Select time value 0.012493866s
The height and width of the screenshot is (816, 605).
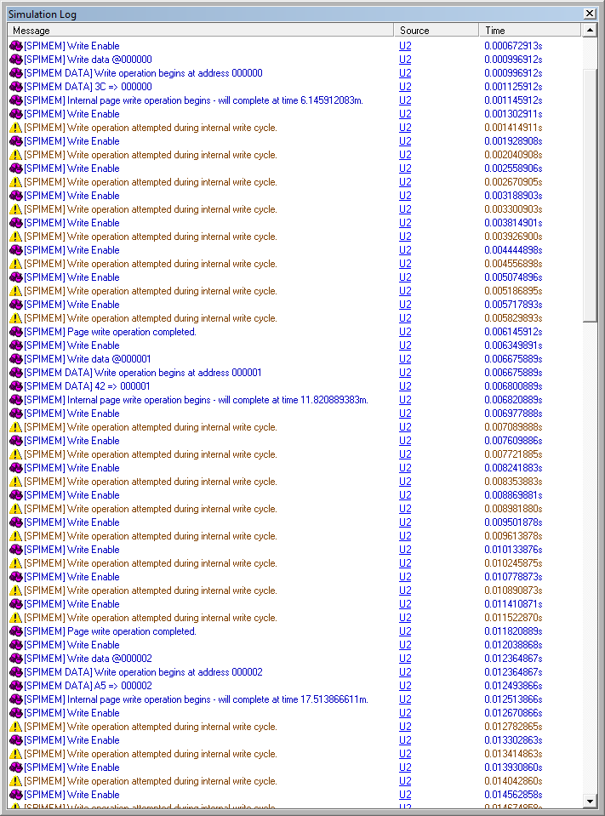pos(513,685)
